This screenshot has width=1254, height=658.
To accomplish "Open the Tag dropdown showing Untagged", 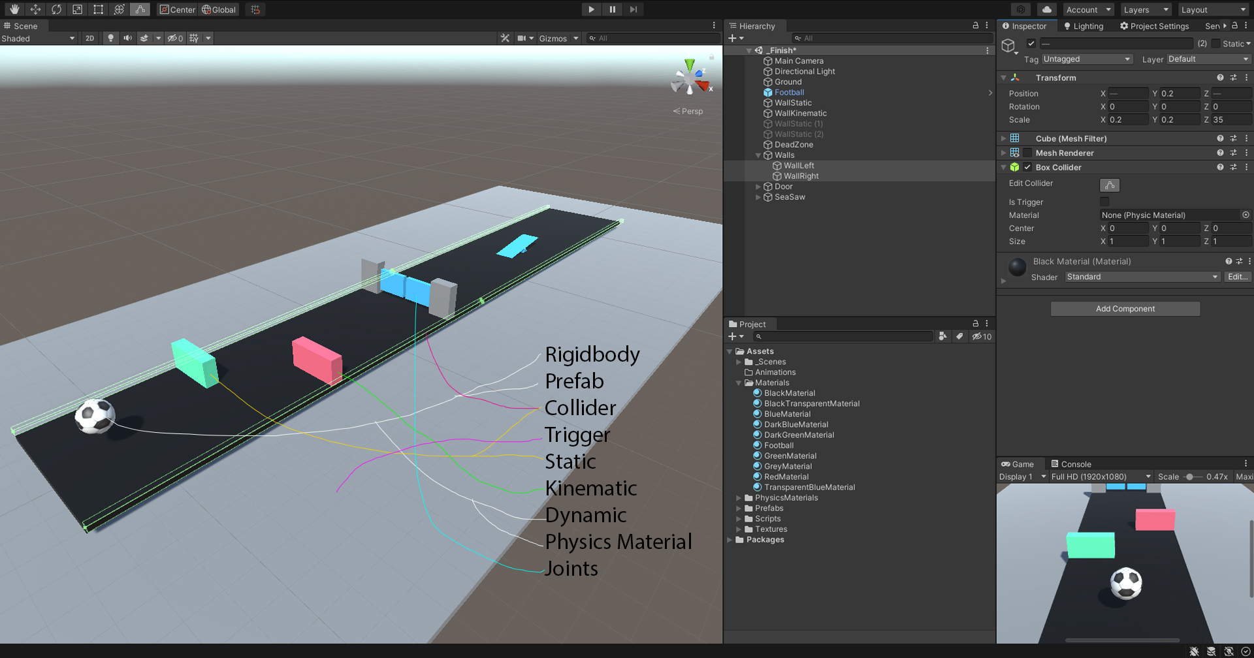I will [1087, 59].
